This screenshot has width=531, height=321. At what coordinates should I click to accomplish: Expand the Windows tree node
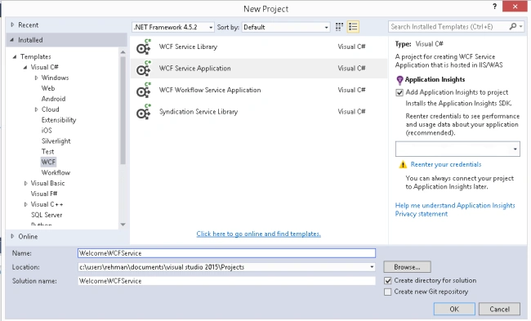36,78
